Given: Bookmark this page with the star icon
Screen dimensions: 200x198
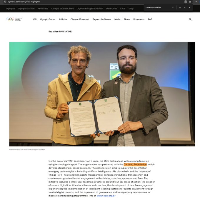Looking at the screenshot, I should [190, 2].
